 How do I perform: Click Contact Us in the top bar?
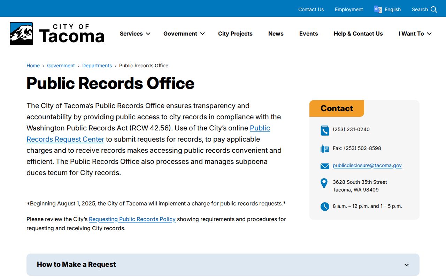click(311, 9)
